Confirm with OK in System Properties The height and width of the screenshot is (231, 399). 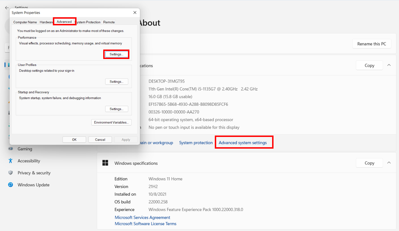point(74,140)
